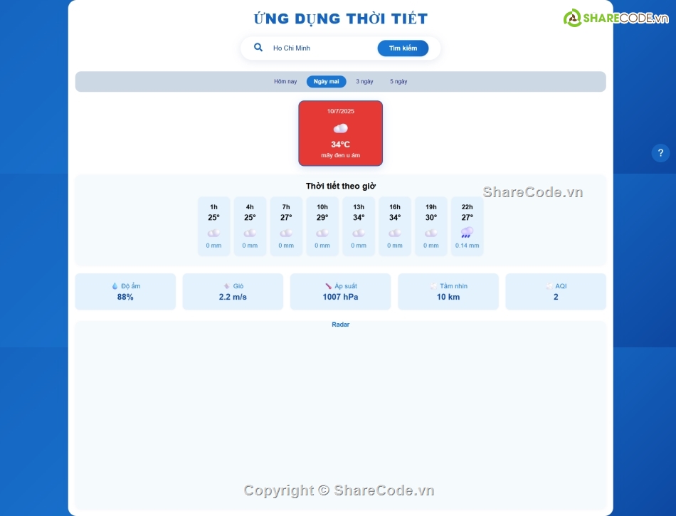Click the 'mây đen u ám' description

point(341,155)
